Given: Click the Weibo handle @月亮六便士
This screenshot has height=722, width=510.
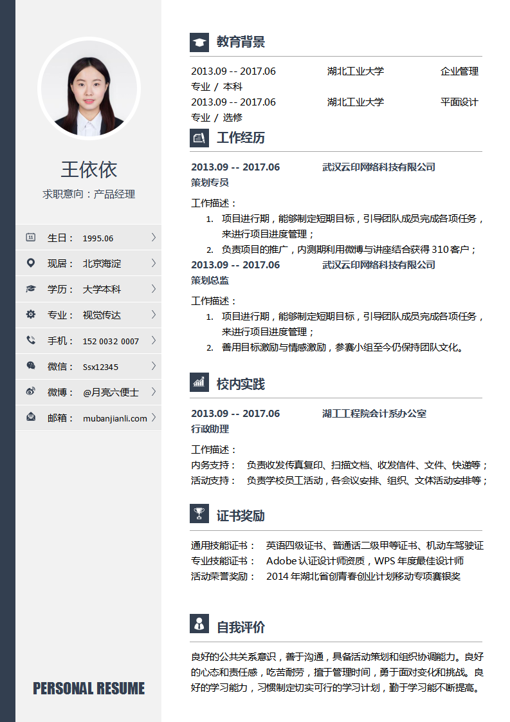Looking at the screenshot, I should point(111,393).
